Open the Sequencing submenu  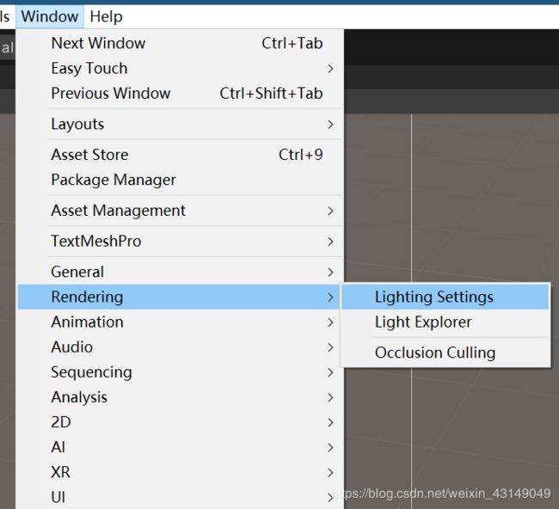tap(180, 372)
